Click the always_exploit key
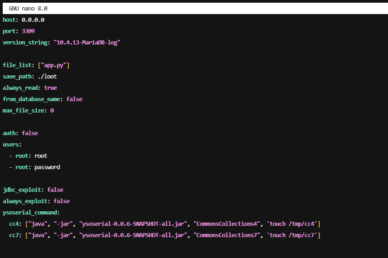The height and width of the screenshot is (258, 388). tap(25, 201)
